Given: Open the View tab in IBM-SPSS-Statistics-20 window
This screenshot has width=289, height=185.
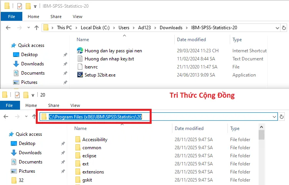Looking at the screenshot, I should tap(77, 17).
